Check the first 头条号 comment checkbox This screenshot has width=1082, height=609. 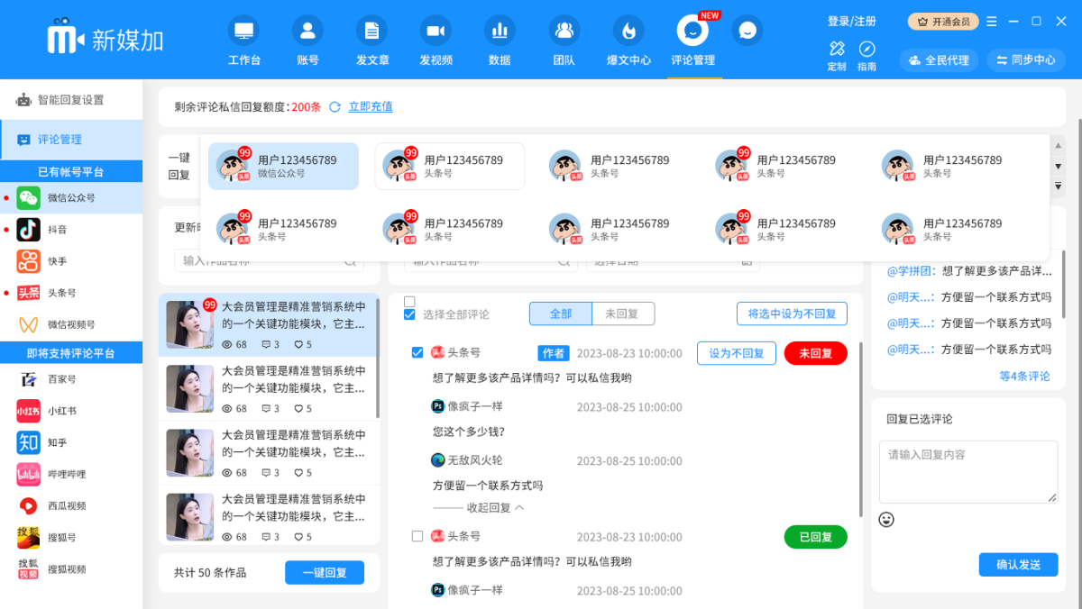tap(417, 353)
